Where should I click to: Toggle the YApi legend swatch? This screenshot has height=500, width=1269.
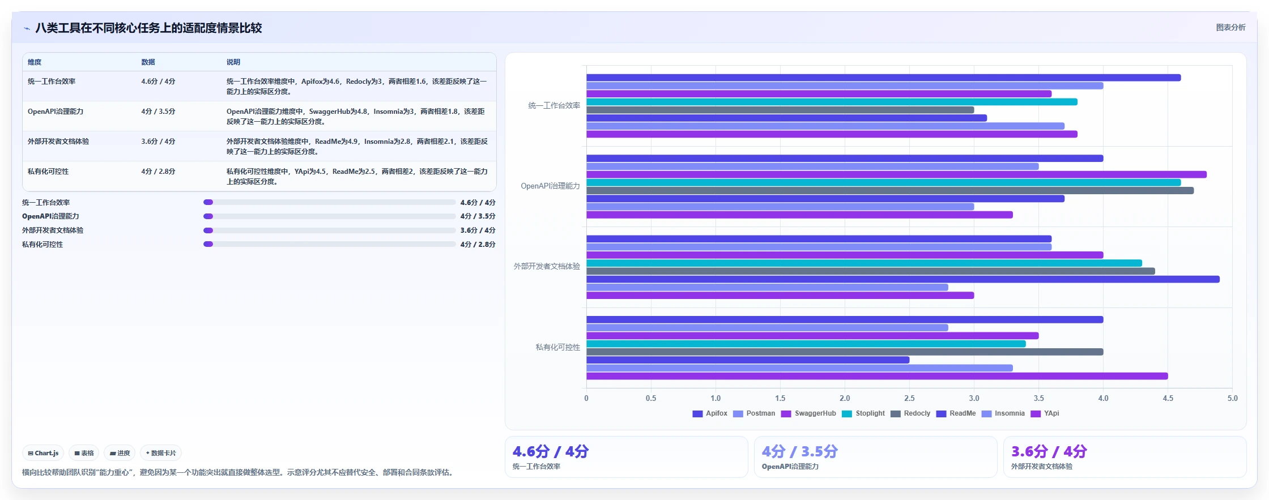click(x=1036, y=414)
